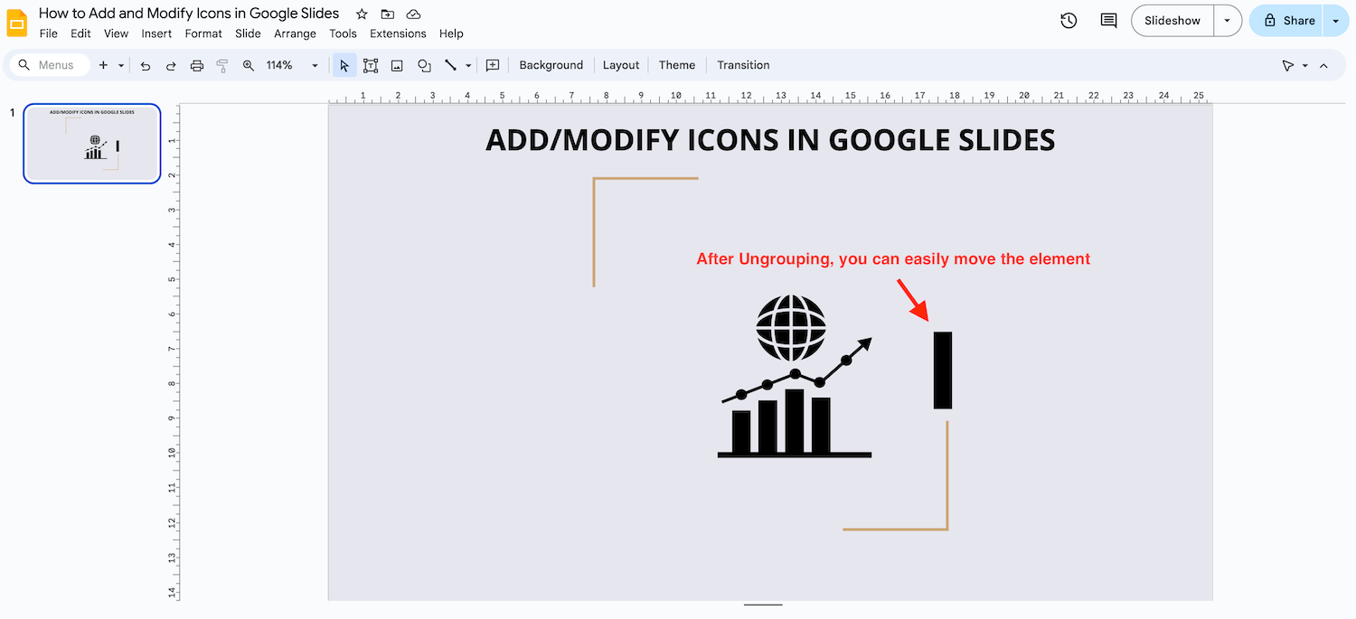Select the Line tool
Image resolution: width=1356 pixels, height=619 pixels.
coord(450,66)
